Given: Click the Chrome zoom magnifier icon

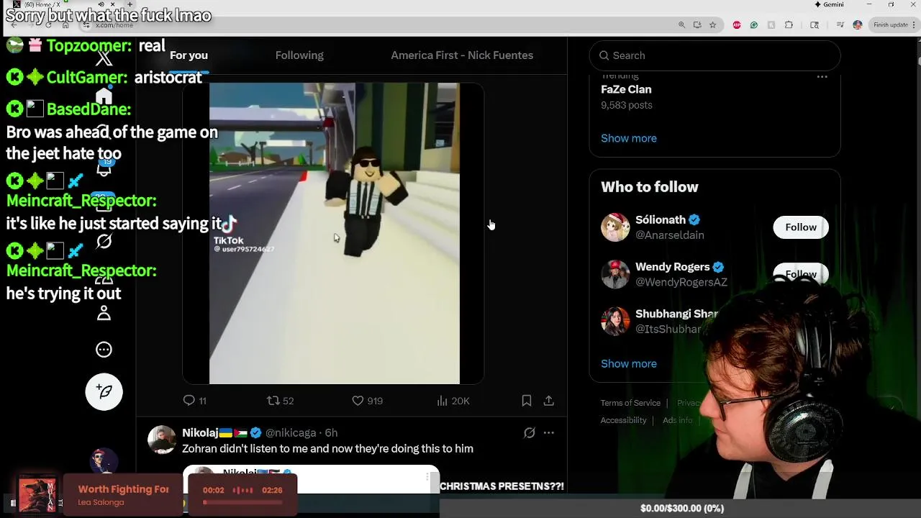Looking at the screenshot, I should 681,24.
